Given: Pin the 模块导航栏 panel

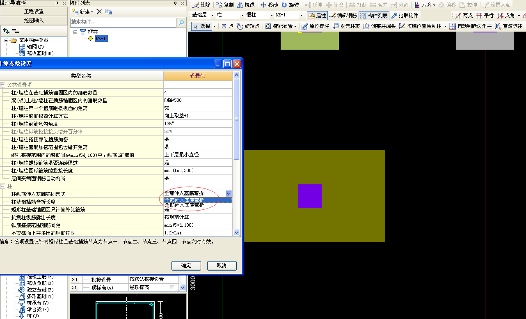Looking at the screenshot, I should [x=57, y=3].
